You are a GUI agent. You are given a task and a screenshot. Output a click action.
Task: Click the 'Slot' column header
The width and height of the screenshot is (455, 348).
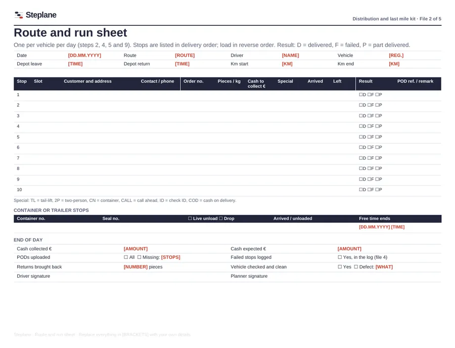(38, 81)
